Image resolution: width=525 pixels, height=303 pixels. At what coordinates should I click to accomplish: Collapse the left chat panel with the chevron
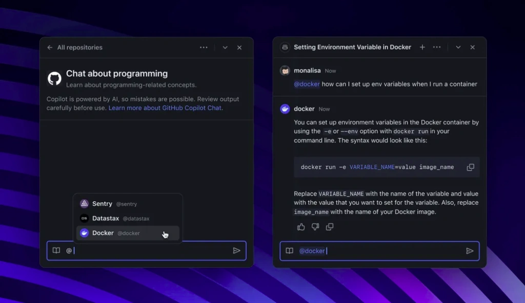coord(225,48)
